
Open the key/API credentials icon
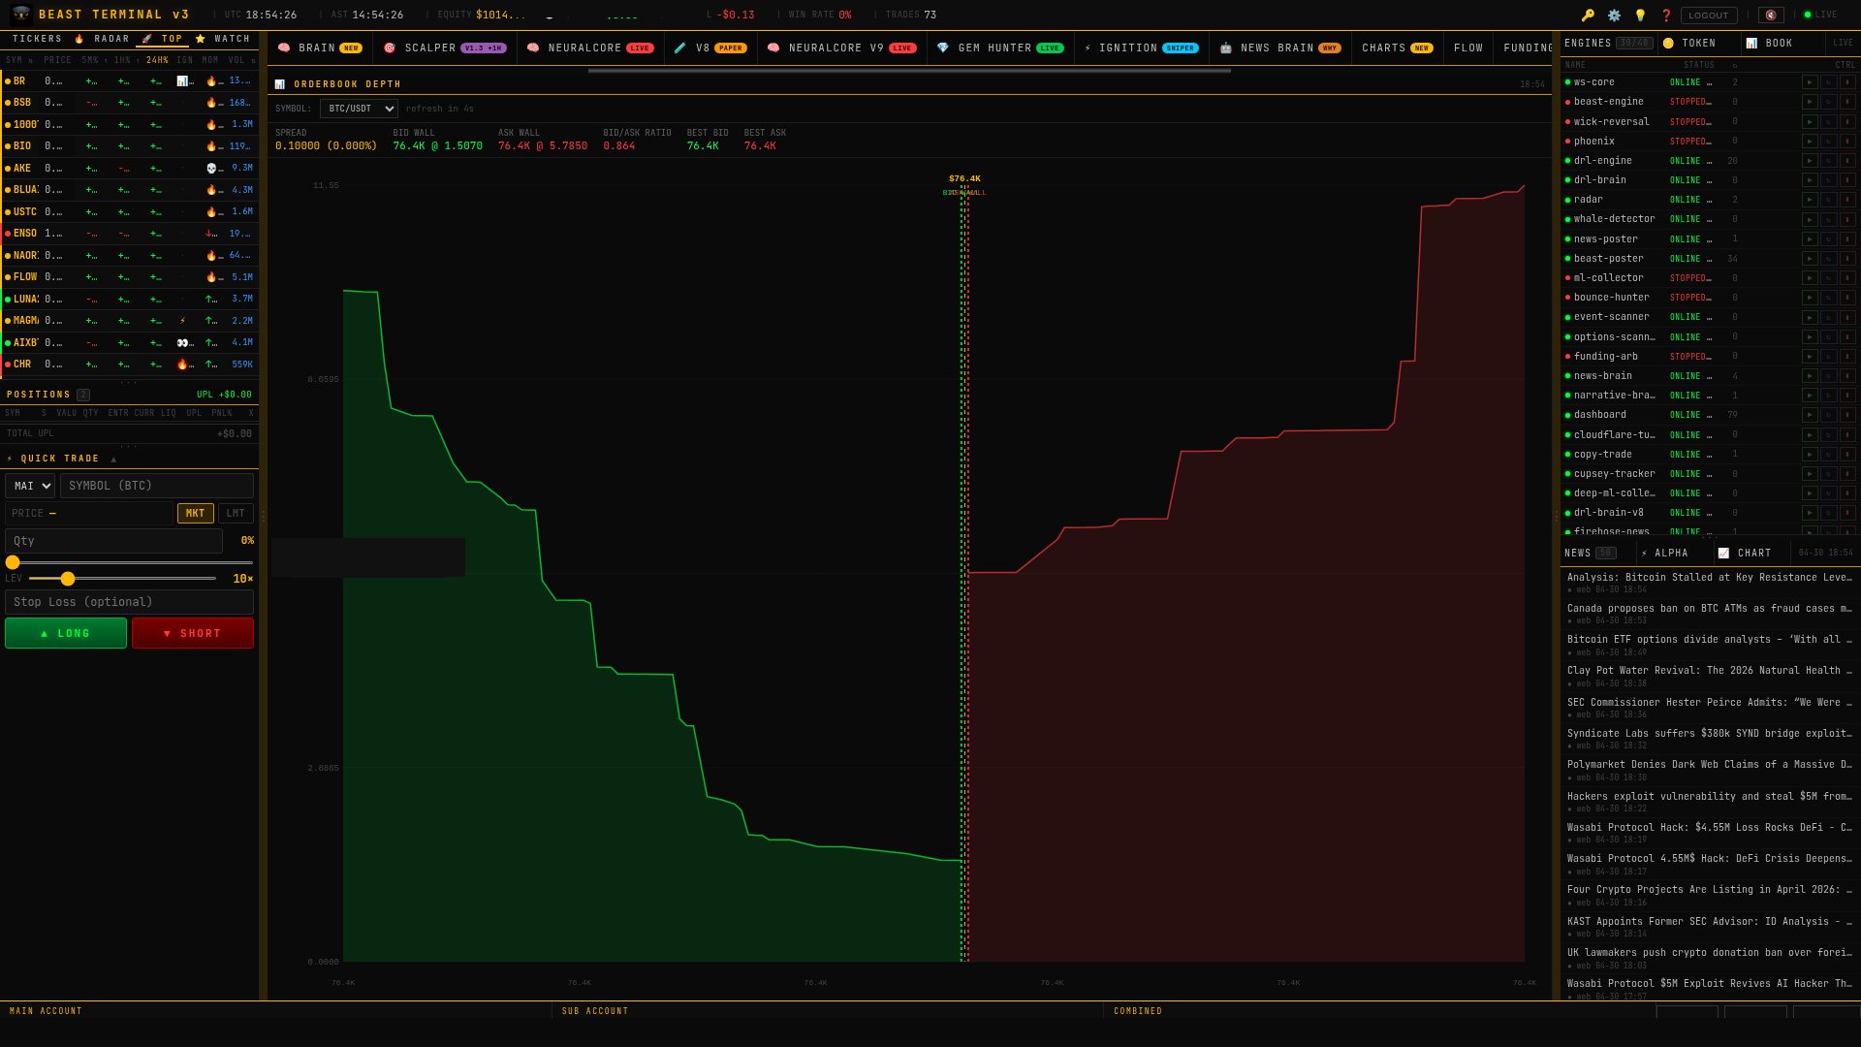(1590, 15)
